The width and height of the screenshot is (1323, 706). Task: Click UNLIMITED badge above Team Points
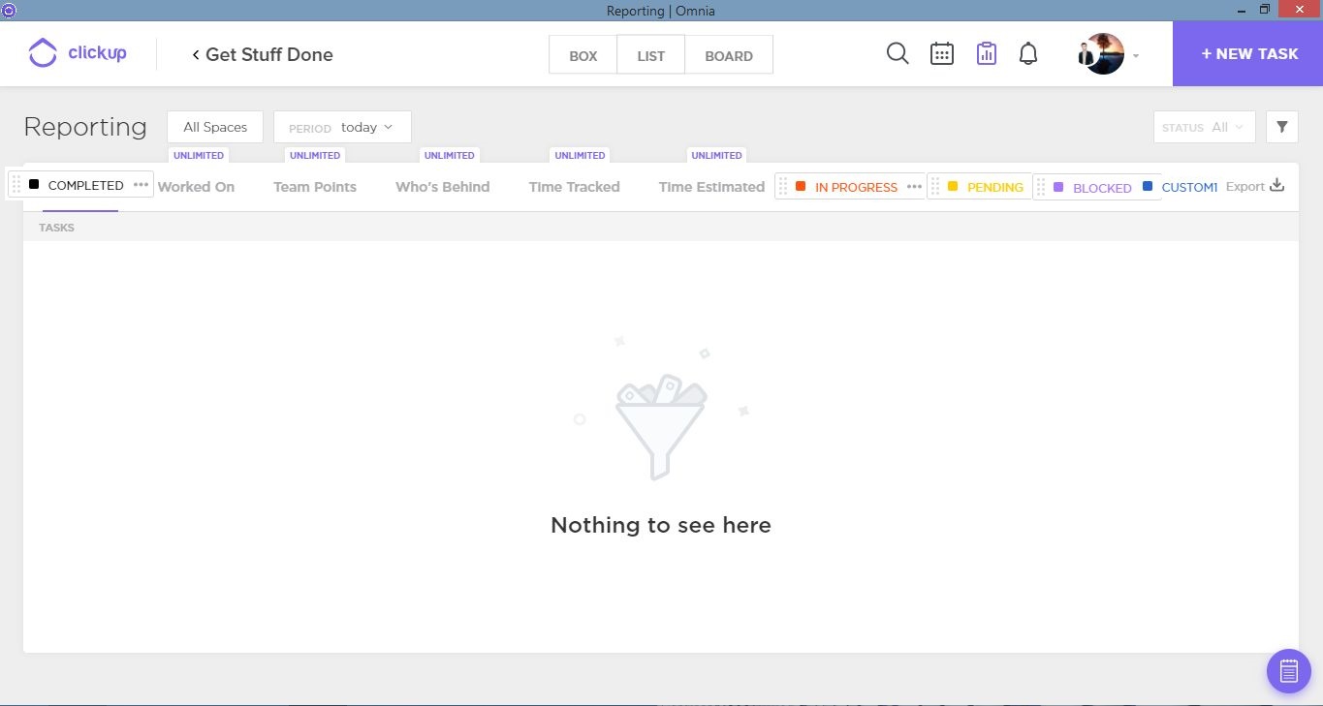315,155
